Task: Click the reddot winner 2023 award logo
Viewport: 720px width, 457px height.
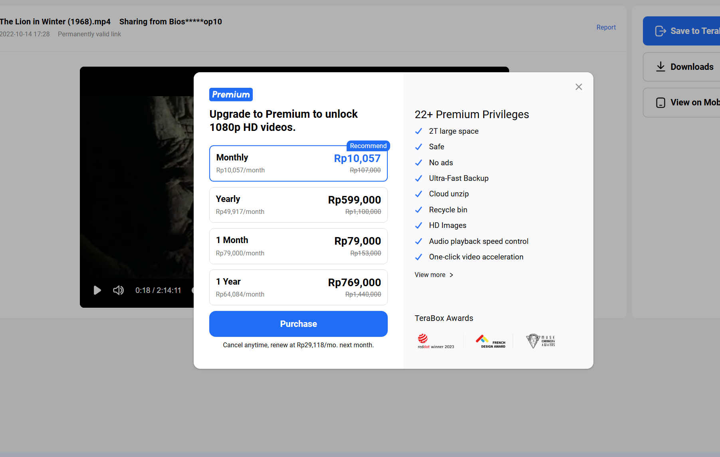Action: point(436,341)
